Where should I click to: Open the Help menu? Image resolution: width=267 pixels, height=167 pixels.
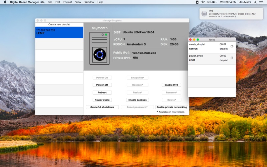click(100, 2)
